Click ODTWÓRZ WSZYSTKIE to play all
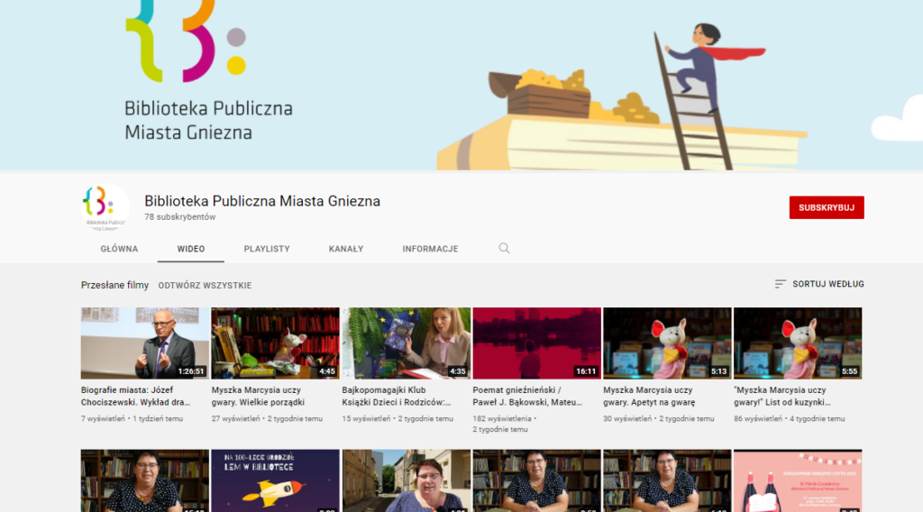The height and width of the screenshot is (512, 923). click(x=205, y=286)
